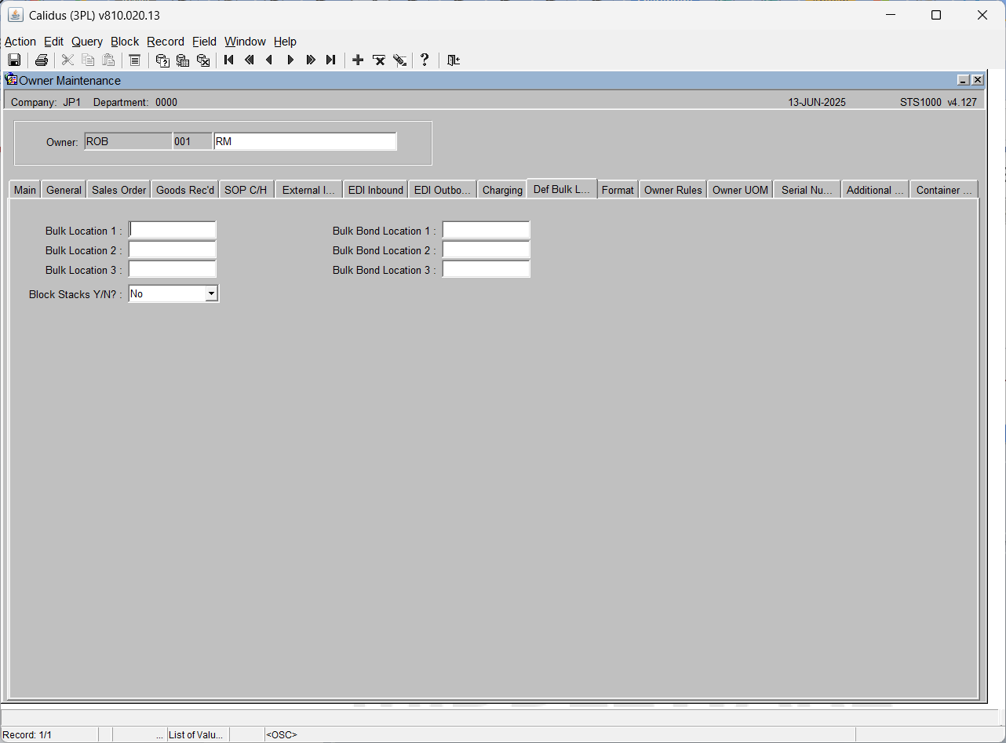The width and height of the screenshot is (1006, 743).
Task: Switch to the Sales Order tab
Action: pyautogui.click(x=118, y=190)
